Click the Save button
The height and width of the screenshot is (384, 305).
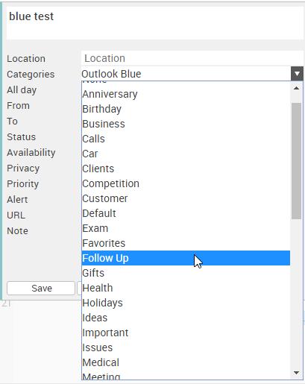41,289
